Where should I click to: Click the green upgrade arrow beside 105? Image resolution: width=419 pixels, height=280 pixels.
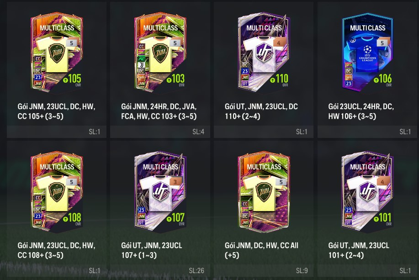coord(65,80)
